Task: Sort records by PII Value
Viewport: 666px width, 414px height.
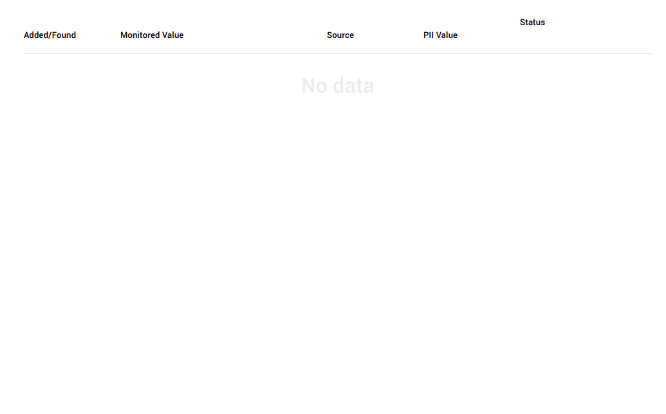Action: pos(440,35)
